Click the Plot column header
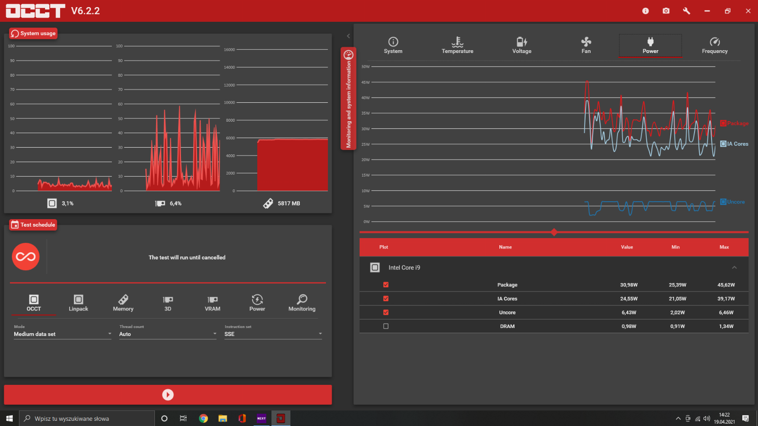758x426 pixels. pyautogui.click(x=384, y=247)
